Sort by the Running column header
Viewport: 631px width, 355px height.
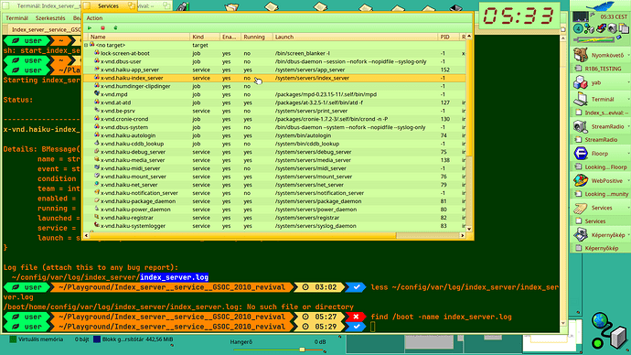(256, 37)
